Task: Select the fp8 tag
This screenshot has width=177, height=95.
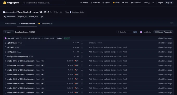Action: 42,17
